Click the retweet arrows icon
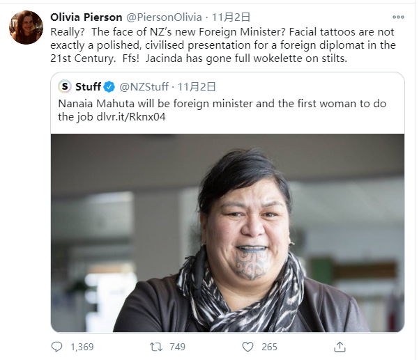 click(156, 346)
